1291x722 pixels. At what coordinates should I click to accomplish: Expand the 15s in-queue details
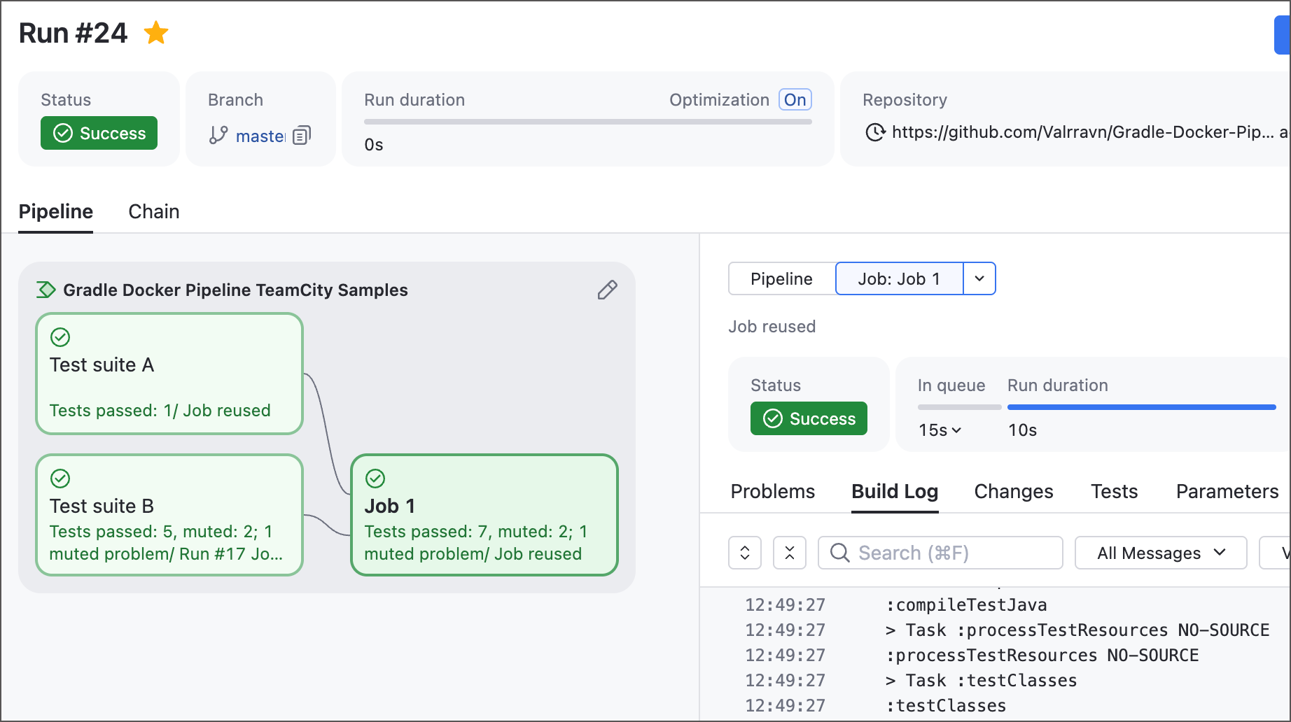pos(940,430)
